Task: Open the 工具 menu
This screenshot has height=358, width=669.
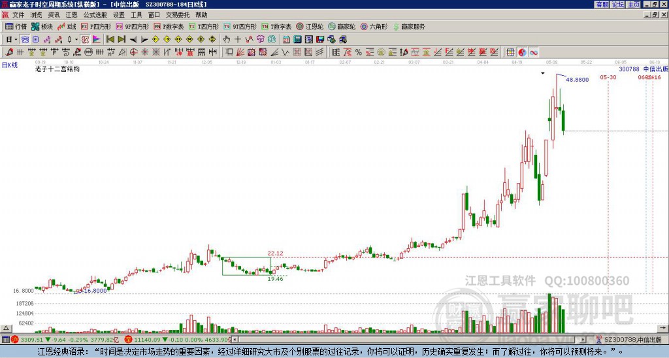Action: 136,15
